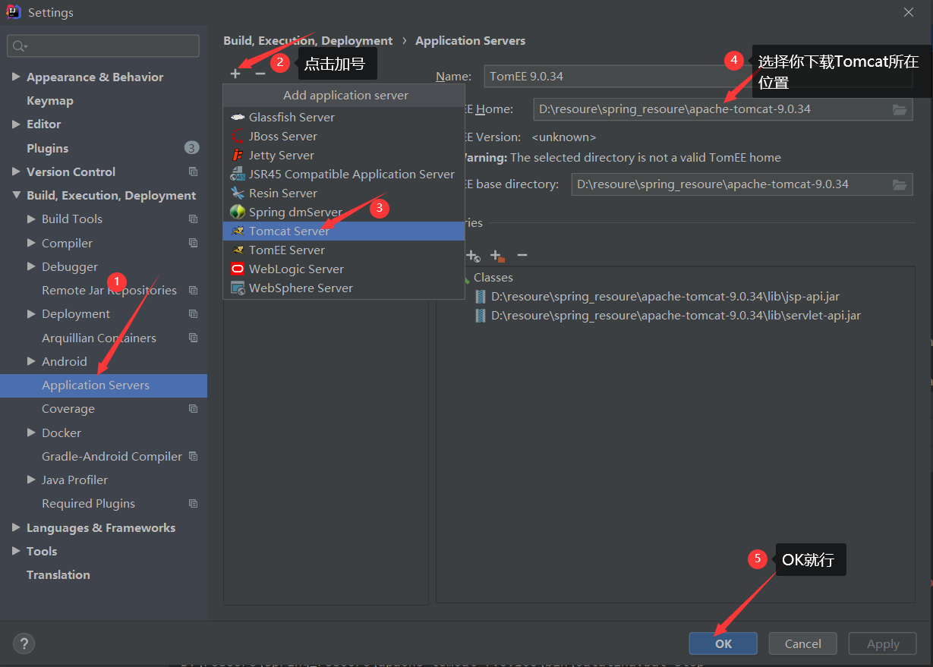Viewport: 933px width, 667px height.
Task: Click the settings search field
Action: [103, 46]
